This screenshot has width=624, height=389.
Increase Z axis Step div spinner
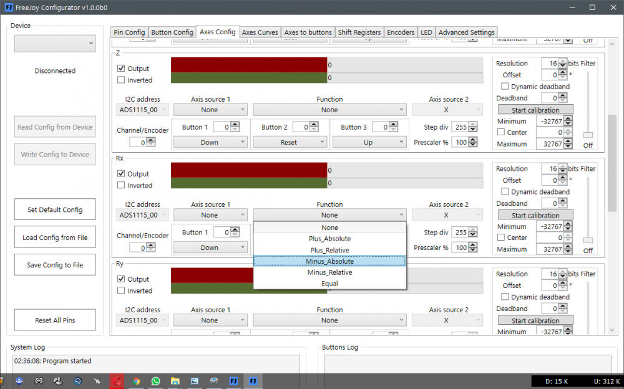[x=473, y=125]
